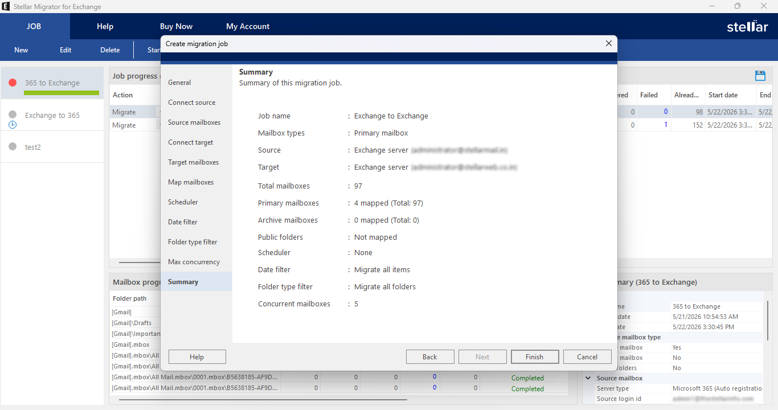This screenshot has height=410, width=778.
Task: Go to the Scheduler step
Action: (x=196, y=202)
